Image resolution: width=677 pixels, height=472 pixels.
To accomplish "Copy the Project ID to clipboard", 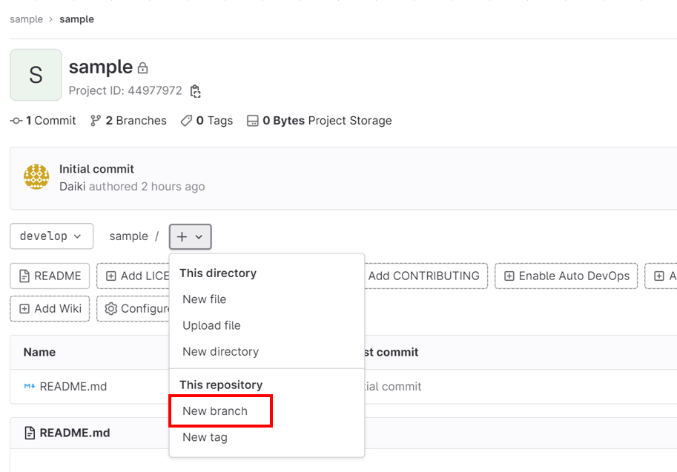I will pos(194,90).
